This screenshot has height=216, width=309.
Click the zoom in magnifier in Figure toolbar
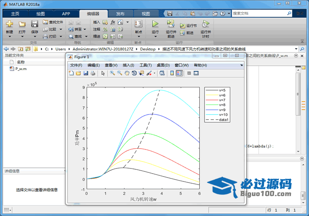pyautogui.click(x=112, y=73)
